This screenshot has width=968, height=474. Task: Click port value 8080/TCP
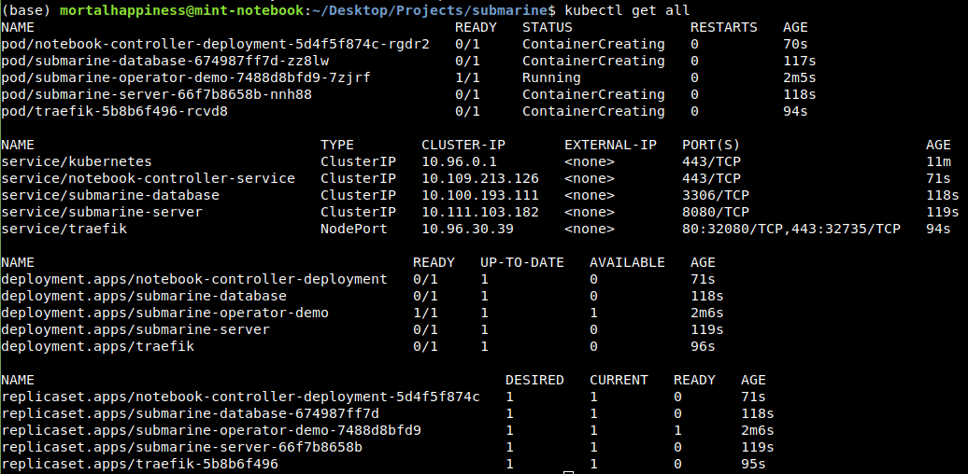tap(716, 212)
